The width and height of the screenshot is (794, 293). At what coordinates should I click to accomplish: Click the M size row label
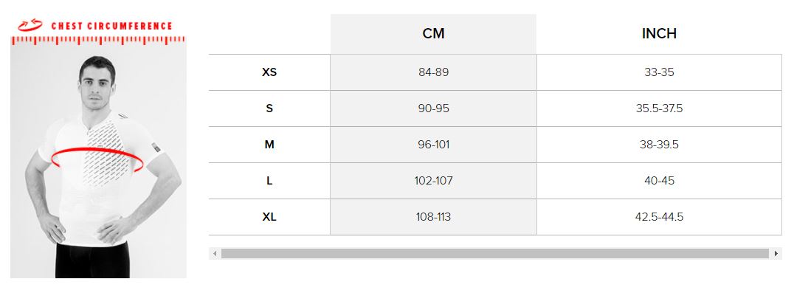(269, 145)
